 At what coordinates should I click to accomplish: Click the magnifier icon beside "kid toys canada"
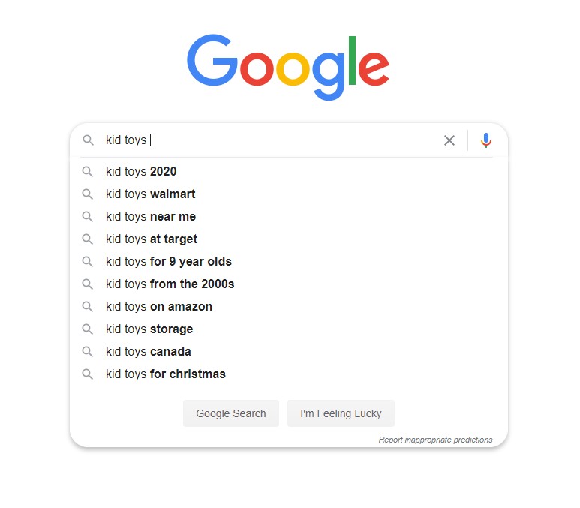pyautogui.click(x=88, y=351)
